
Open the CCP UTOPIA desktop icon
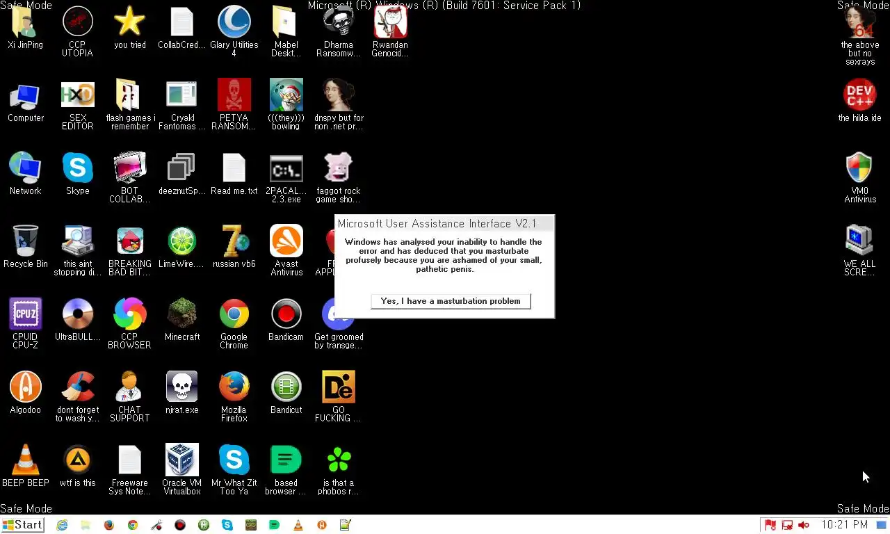click(x=78, y=31)
